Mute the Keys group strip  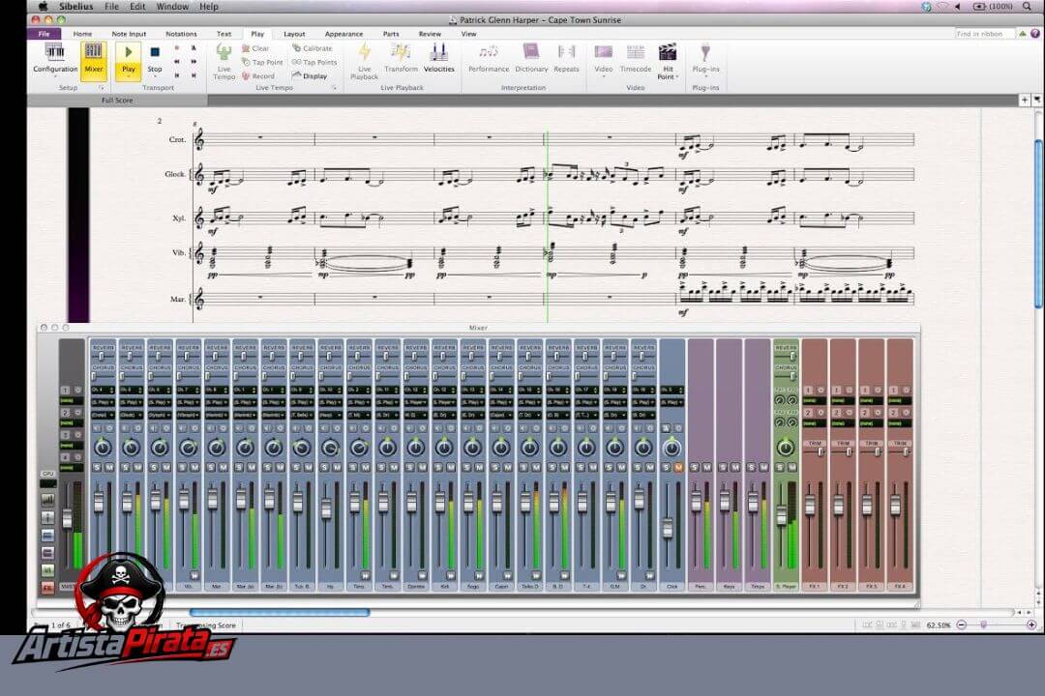[x=735, y=468]
